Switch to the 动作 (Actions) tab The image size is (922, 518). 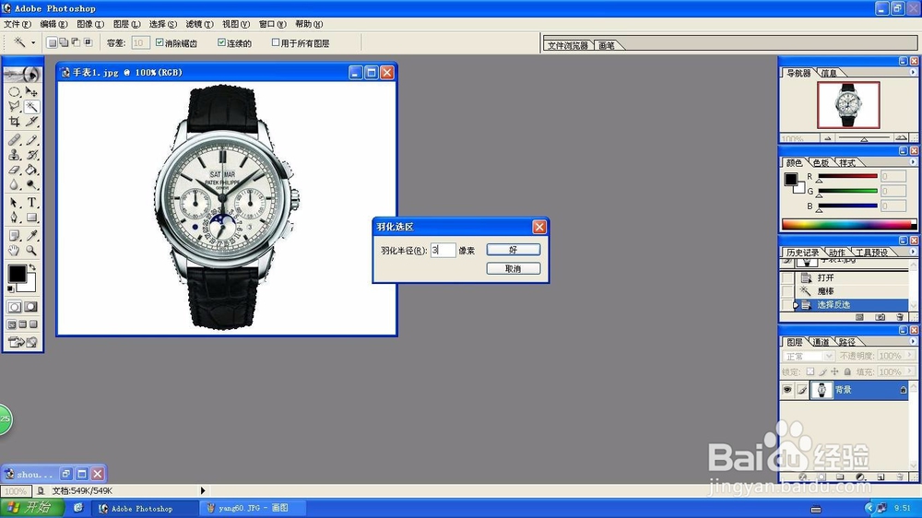click(837, 253)
